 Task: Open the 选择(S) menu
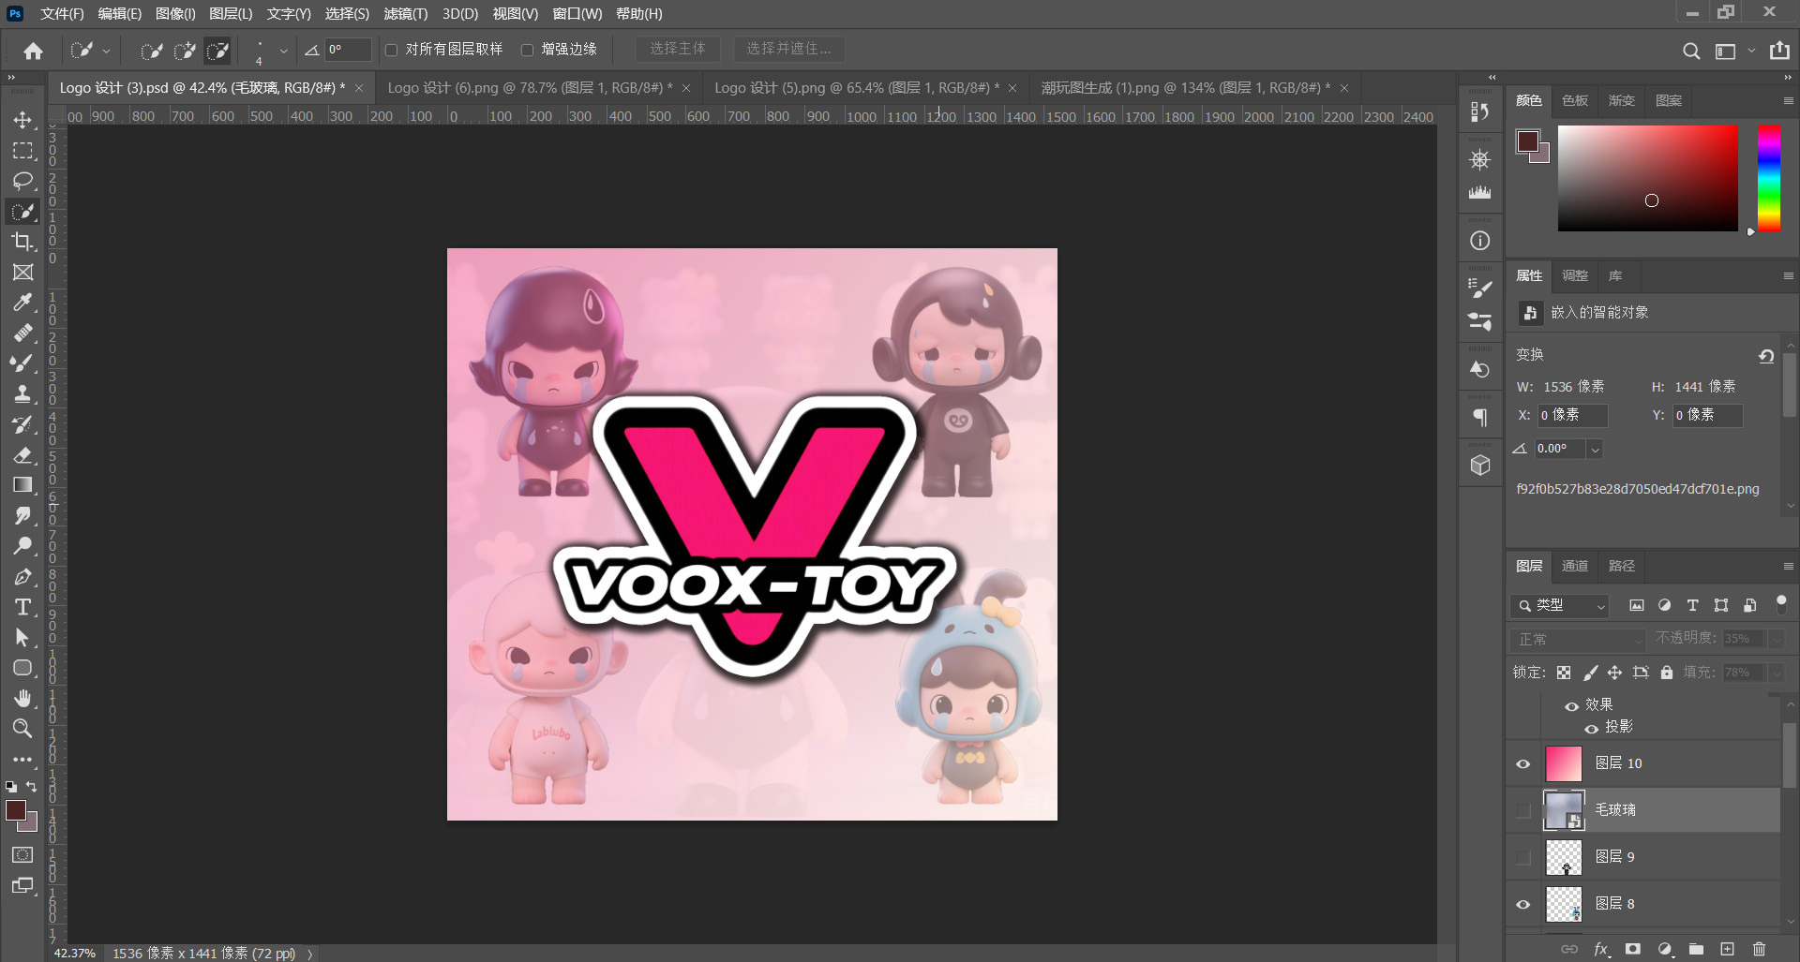(347, 14)
